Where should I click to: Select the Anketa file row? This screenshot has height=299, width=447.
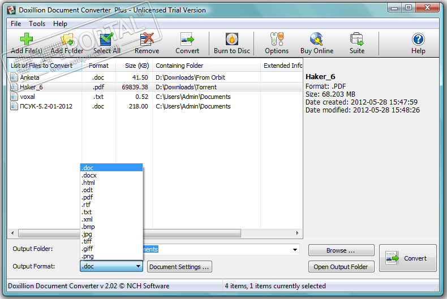155,77
